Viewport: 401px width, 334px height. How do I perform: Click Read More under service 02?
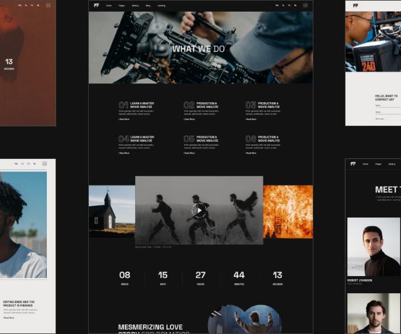click(x=189, y=120)
